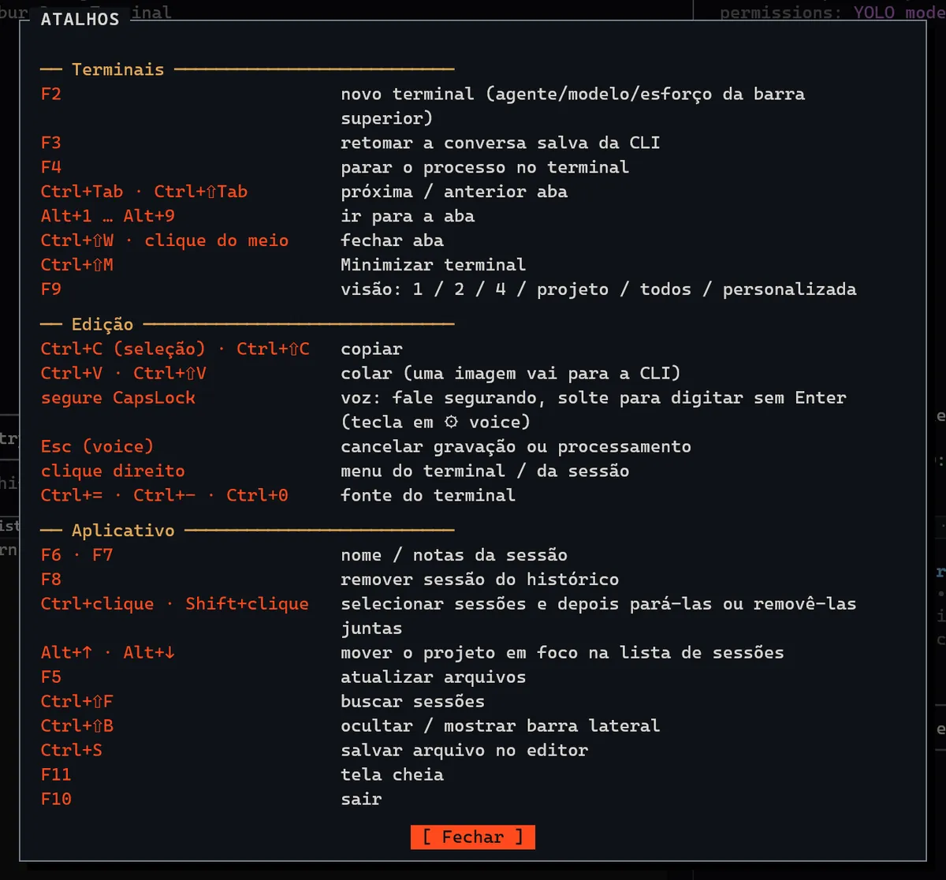Click the "segure CapsLock" shortcut label
Screen dimensions: 946x880
click(x=118, y=398)
